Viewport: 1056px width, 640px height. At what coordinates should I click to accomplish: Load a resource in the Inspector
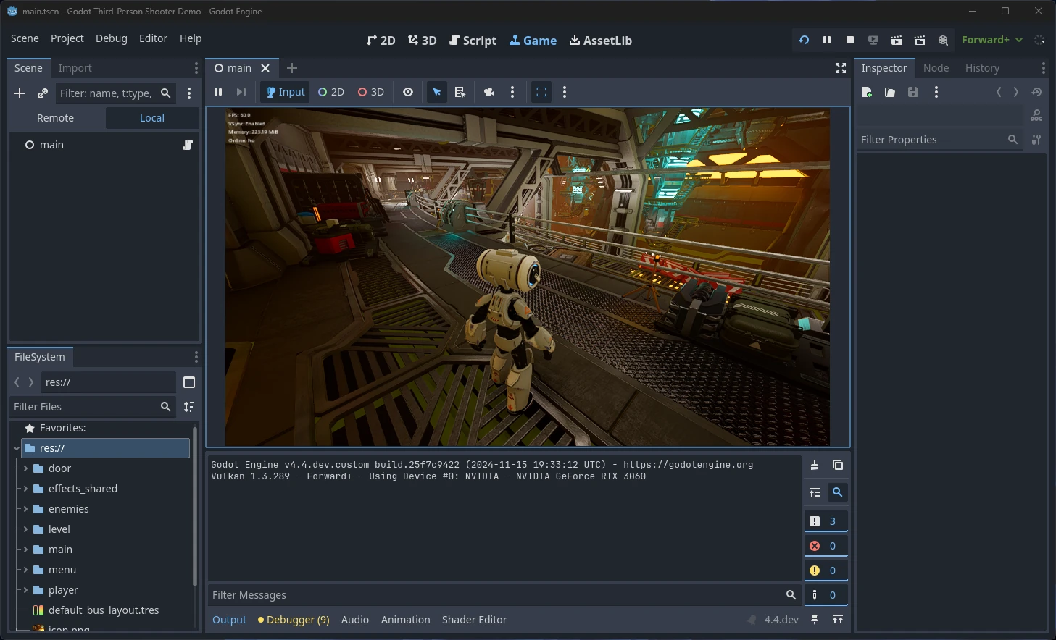(x=890, y=92)
